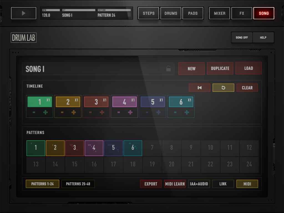Rewind the timeline to the beginning
This screenshot has height=213, width=284.
tap(199, 88)
